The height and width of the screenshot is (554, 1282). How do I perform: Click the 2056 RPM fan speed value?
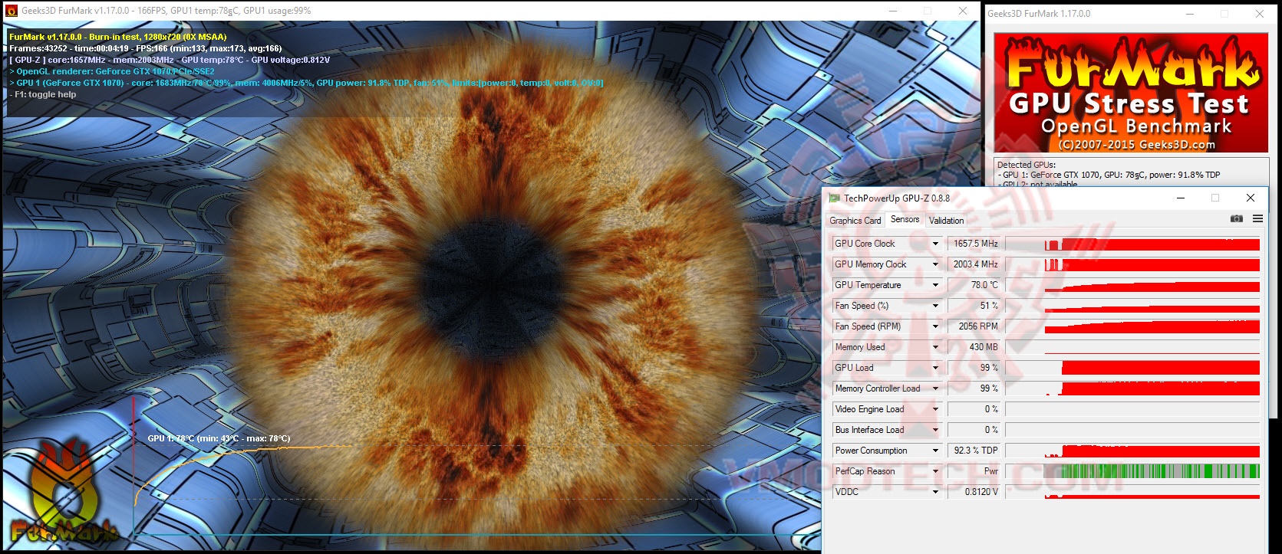[x=974, y=326]
